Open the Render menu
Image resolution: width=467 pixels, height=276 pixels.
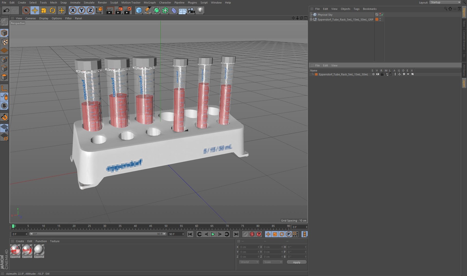(102, 3)
